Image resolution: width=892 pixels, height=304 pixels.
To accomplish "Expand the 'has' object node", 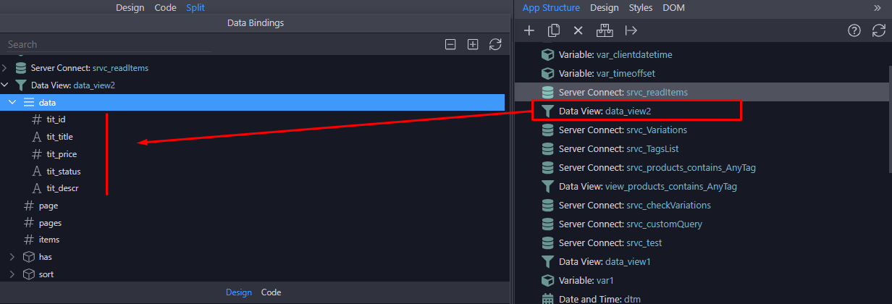I will point(12,257).
